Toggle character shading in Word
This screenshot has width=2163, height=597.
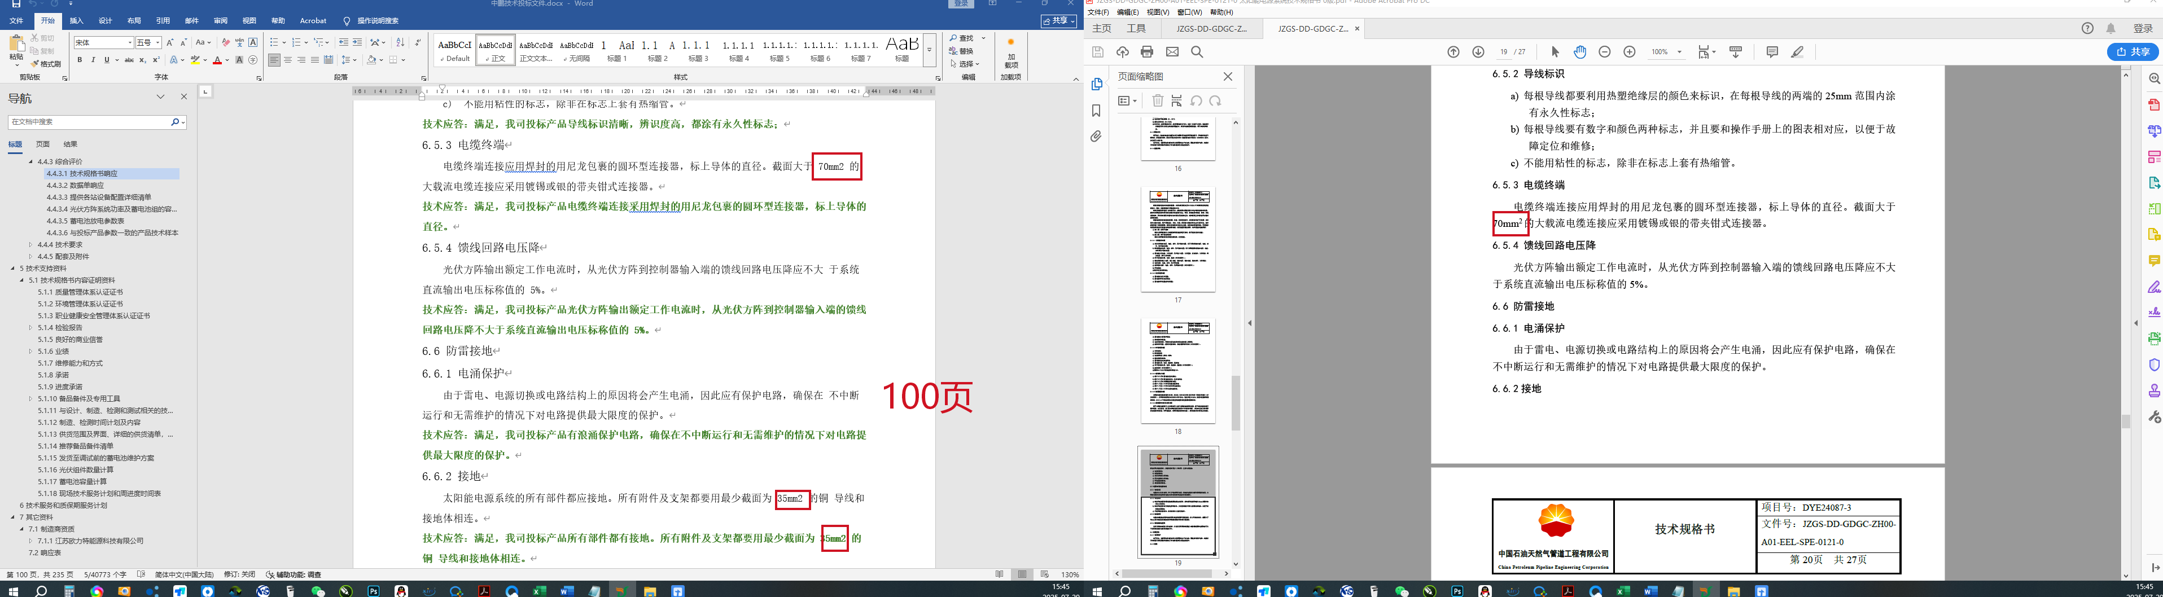tap(239, 60)
